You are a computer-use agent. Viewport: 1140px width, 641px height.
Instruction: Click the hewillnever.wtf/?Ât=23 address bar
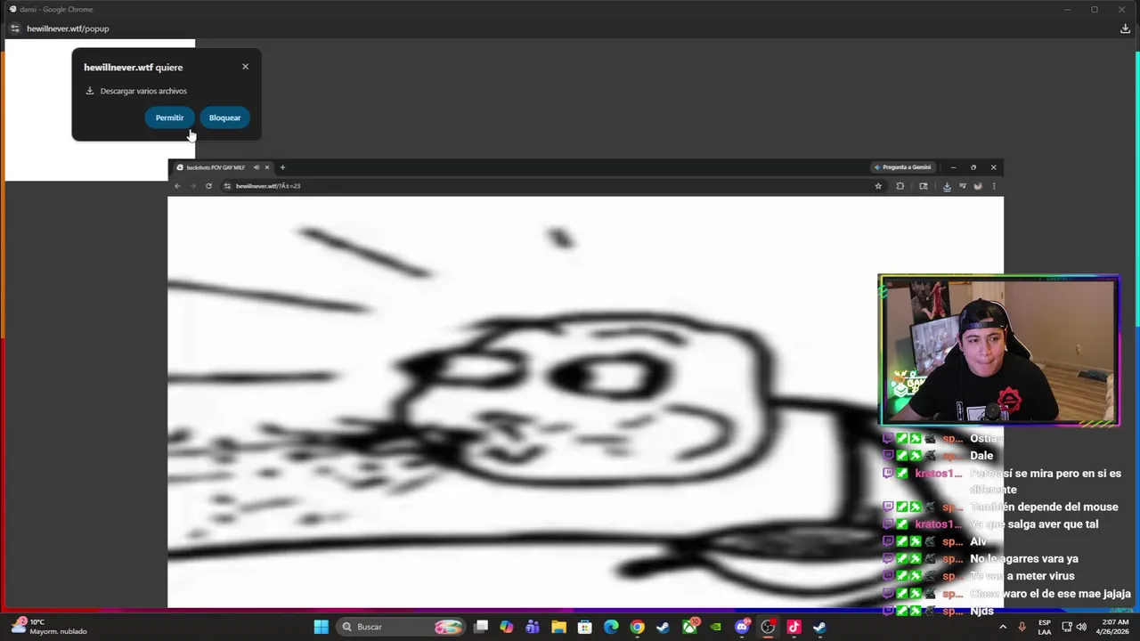548,186
